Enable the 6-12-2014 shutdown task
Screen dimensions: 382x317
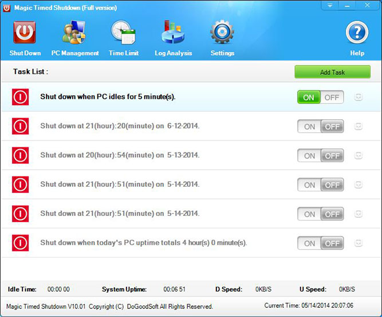(309, 126)
